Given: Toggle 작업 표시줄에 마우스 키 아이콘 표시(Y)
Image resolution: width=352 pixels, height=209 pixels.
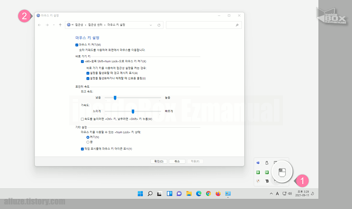Looking at the screenshot, I should click(x=82, y=149).
